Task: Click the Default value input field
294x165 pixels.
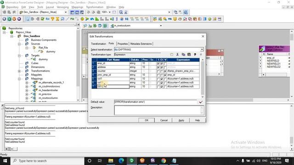Action: tap(155, 102)
